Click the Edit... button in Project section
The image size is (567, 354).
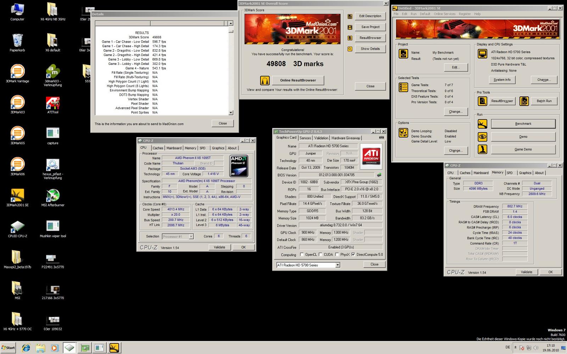(x=456, y=67)
